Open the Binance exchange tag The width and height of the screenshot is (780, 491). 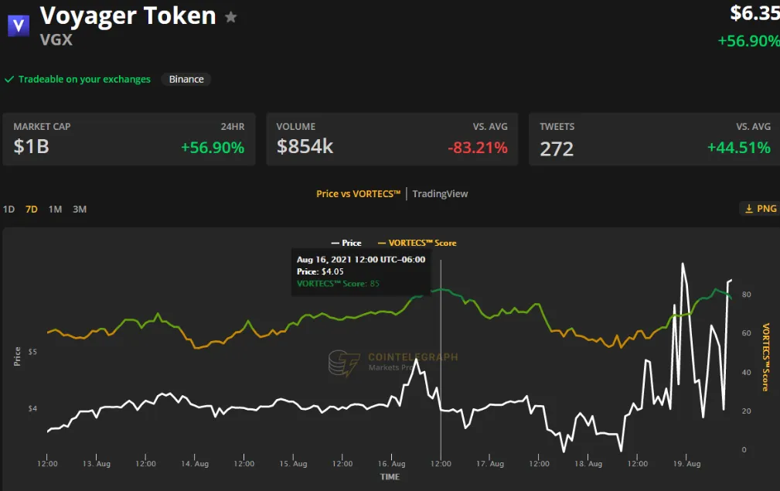[186, 79]
